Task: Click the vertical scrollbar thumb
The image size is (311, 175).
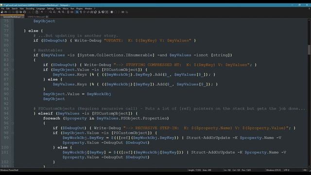Action: click(x=309, y=49)
